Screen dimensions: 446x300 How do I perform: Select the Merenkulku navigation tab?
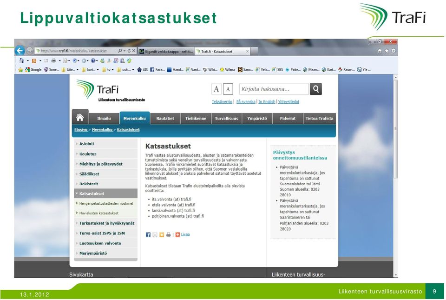(x=135, y=118)
